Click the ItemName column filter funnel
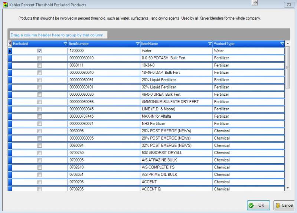Viewport: 297px width, 213px height. [x=210, y=44]
